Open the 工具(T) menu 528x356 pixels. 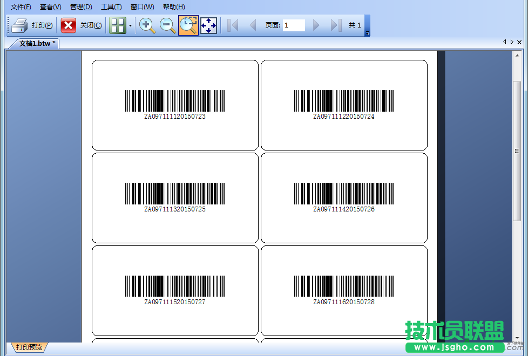[x=111, y=7]
